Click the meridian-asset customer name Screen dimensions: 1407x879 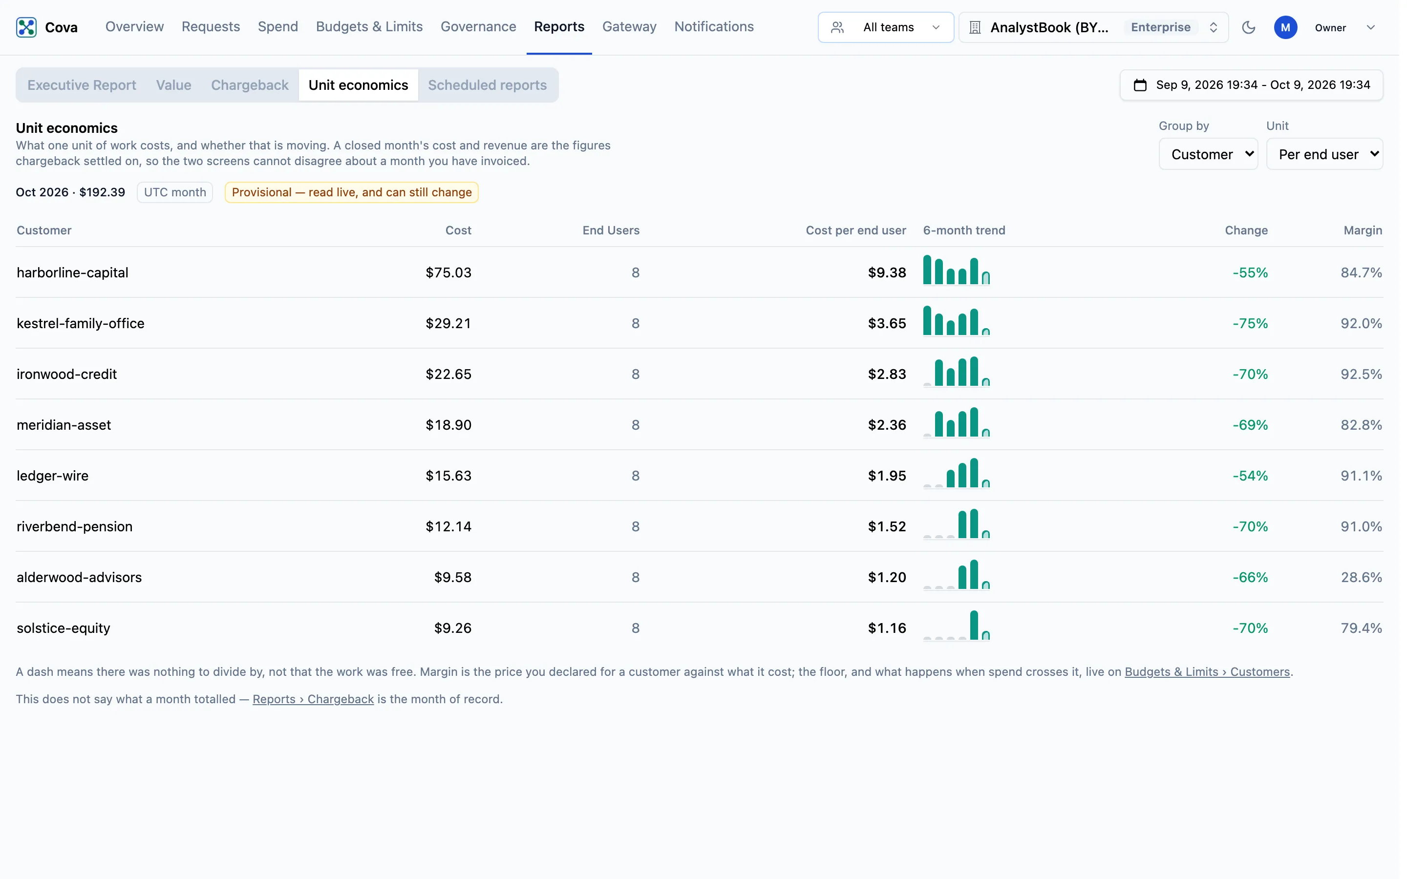pos(64,425)
